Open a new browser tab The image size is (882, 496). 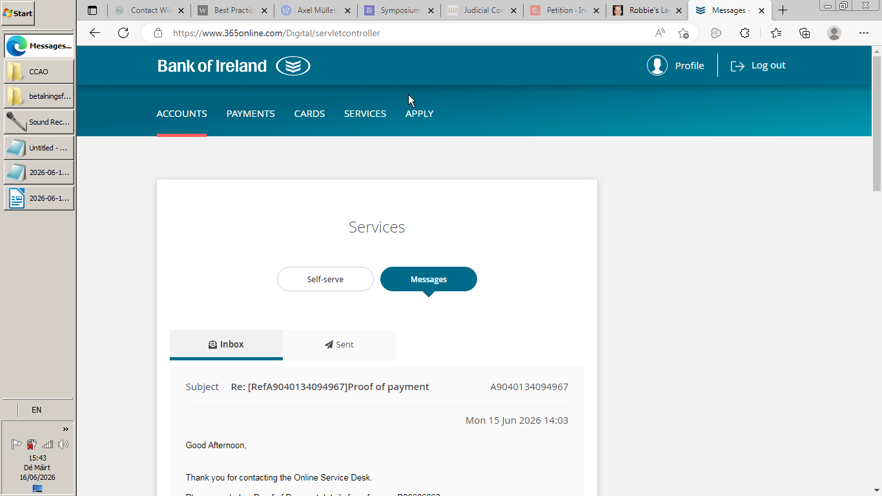tap(783, 10)
